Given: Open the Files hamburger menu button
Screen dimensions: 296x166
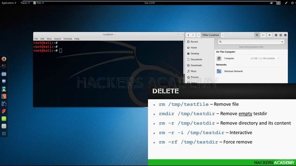Looking at the screenshot, I should (x=269, y=35).
